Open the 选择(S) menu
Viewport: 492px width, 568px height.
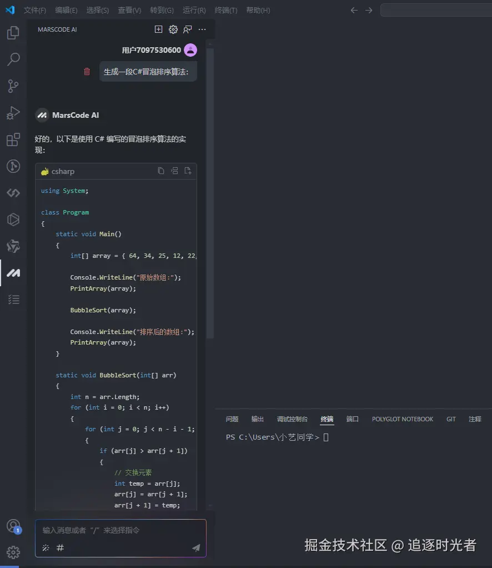(97, 10)
